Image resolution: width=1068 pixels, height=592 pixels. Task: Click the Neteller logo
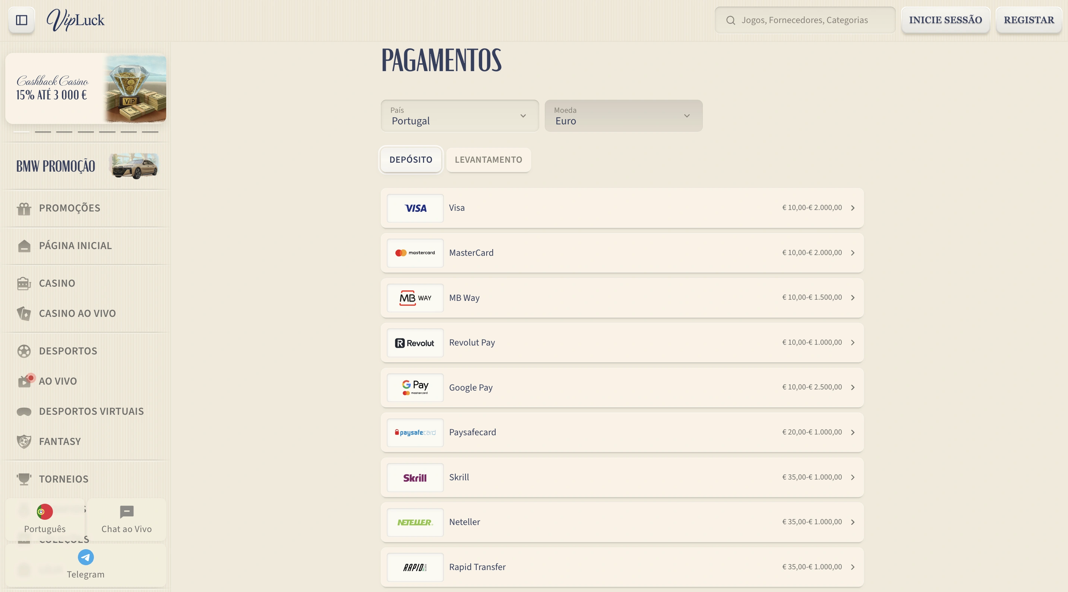point(415,522)
